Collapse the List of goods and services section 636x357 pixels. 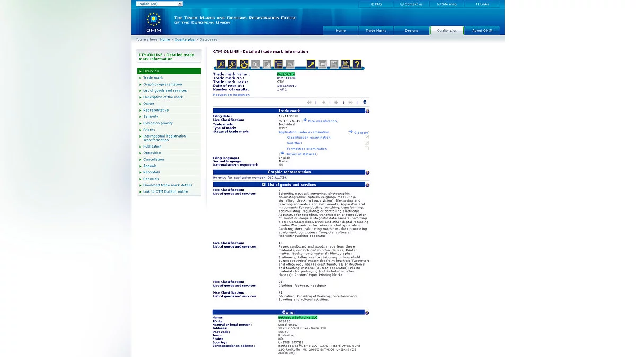[264, 185]
